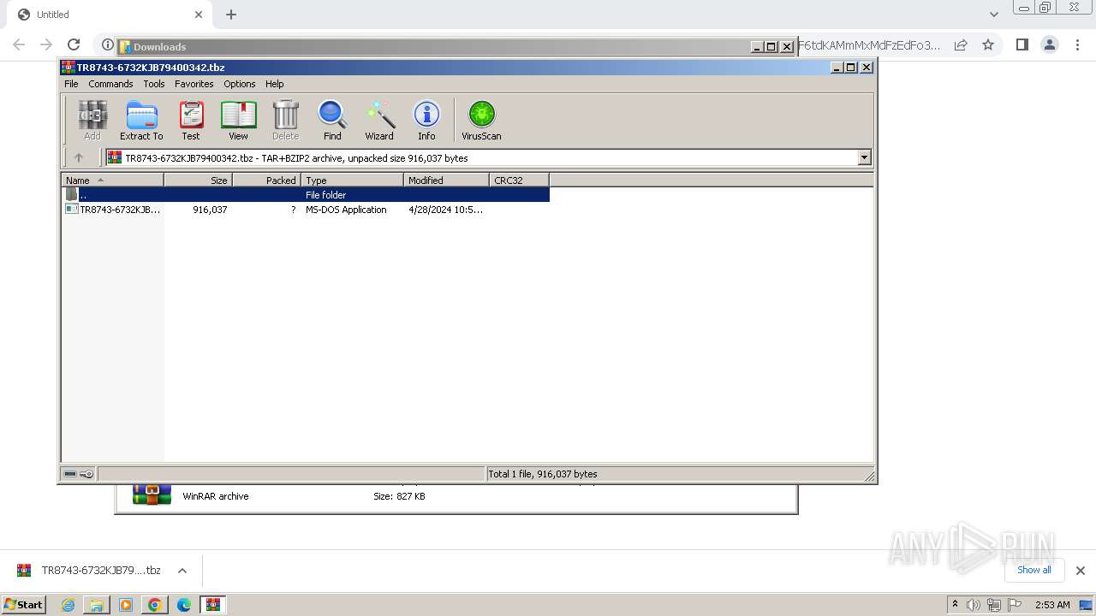Click the Show all downloads button

point(1033,570)
